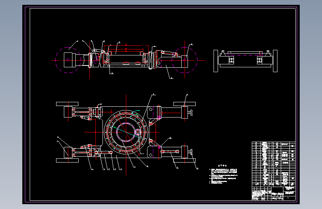The width and height of the screenshot is (322, 209).
Task: Select the parts list table above the title block
Action: [274, 164]
